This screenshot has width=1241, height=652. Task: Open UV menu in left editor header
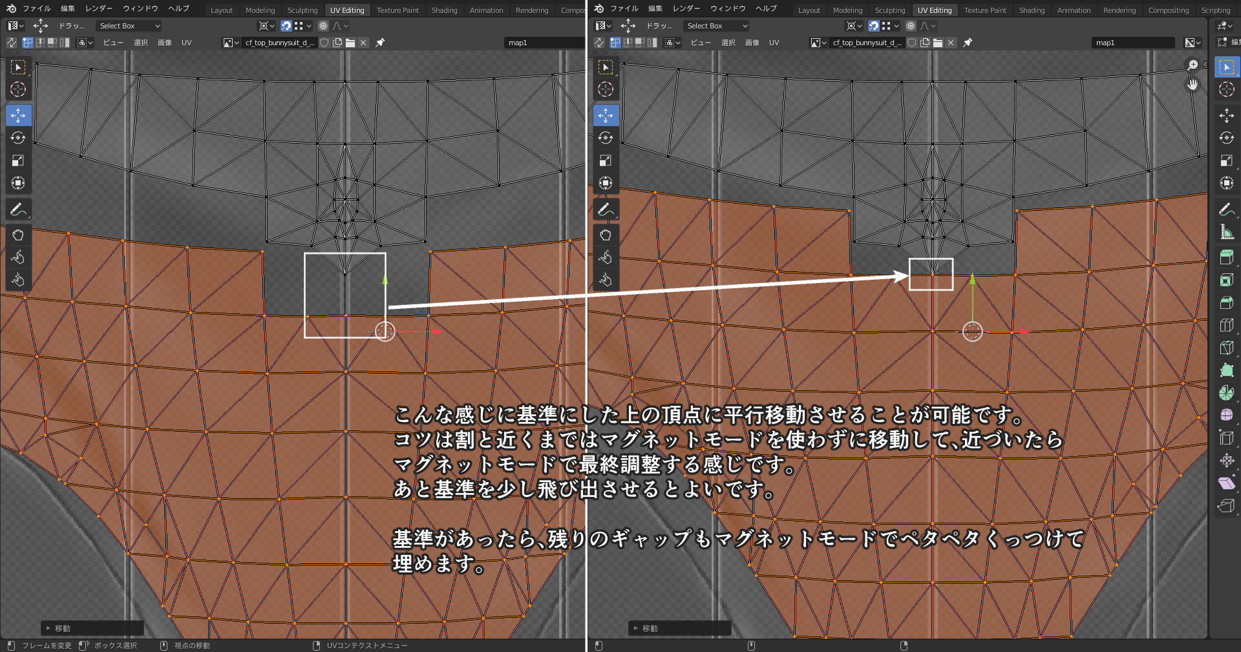click(186, 43)
